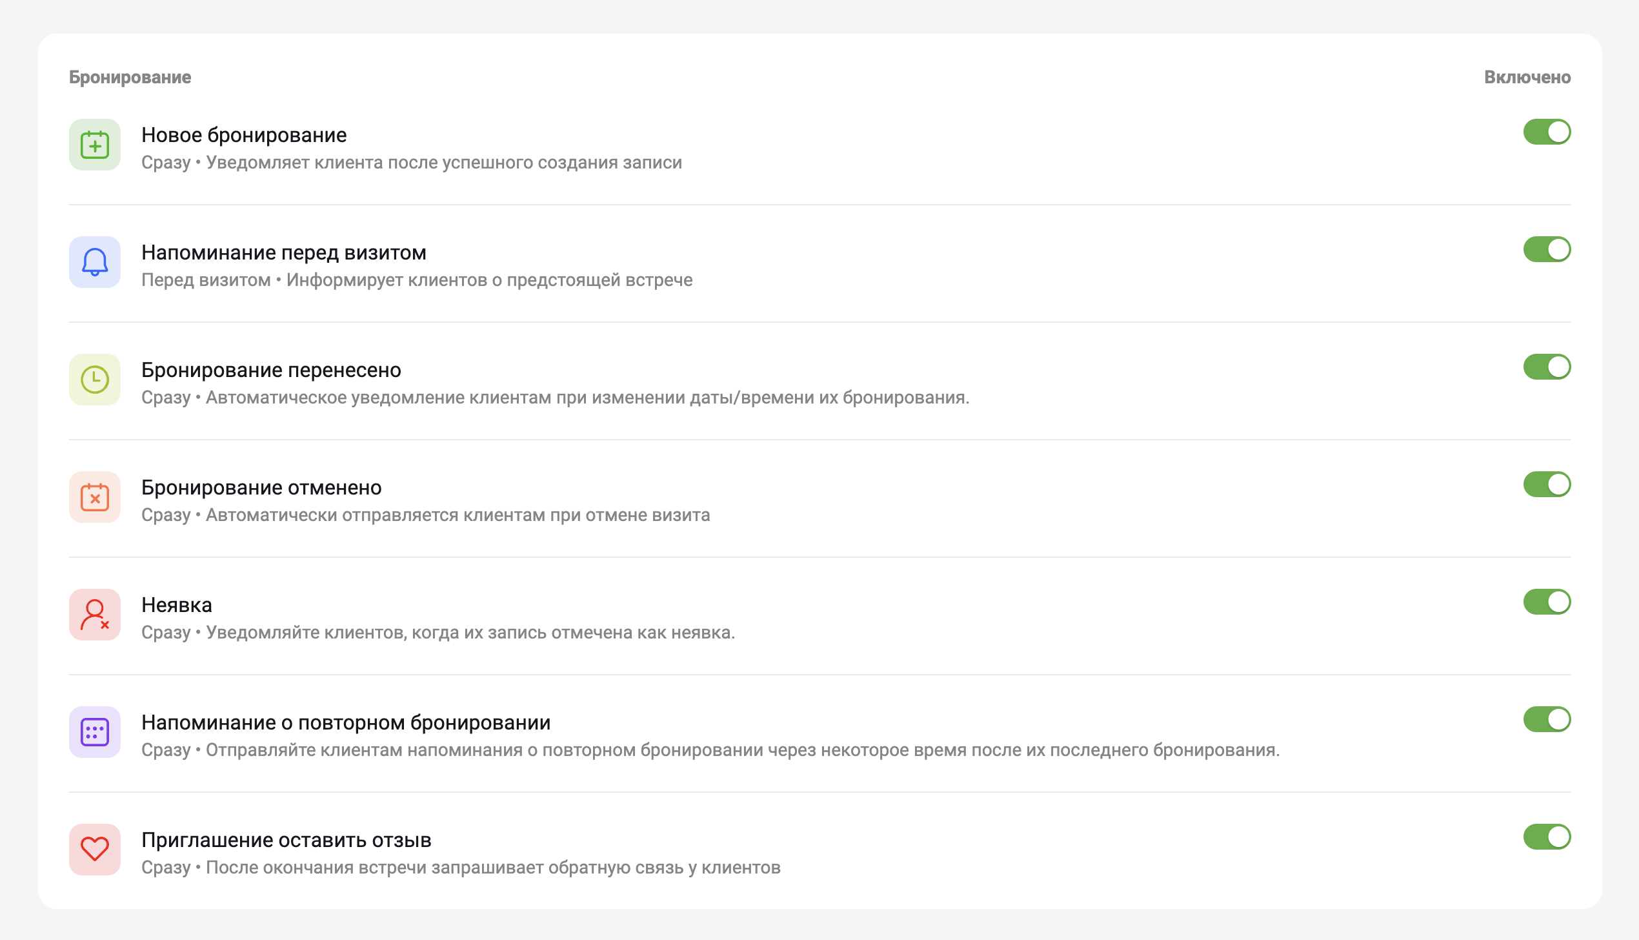
Task: Disable the Неявка notification toggle
Action: 1547,602
